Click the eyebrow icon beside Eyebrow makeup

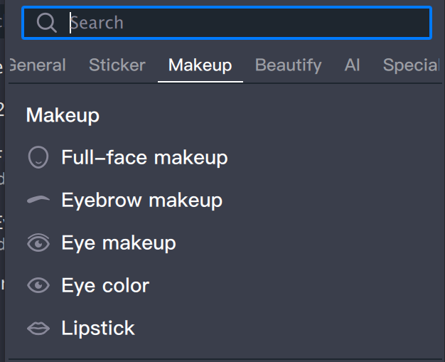pos(38,201)
